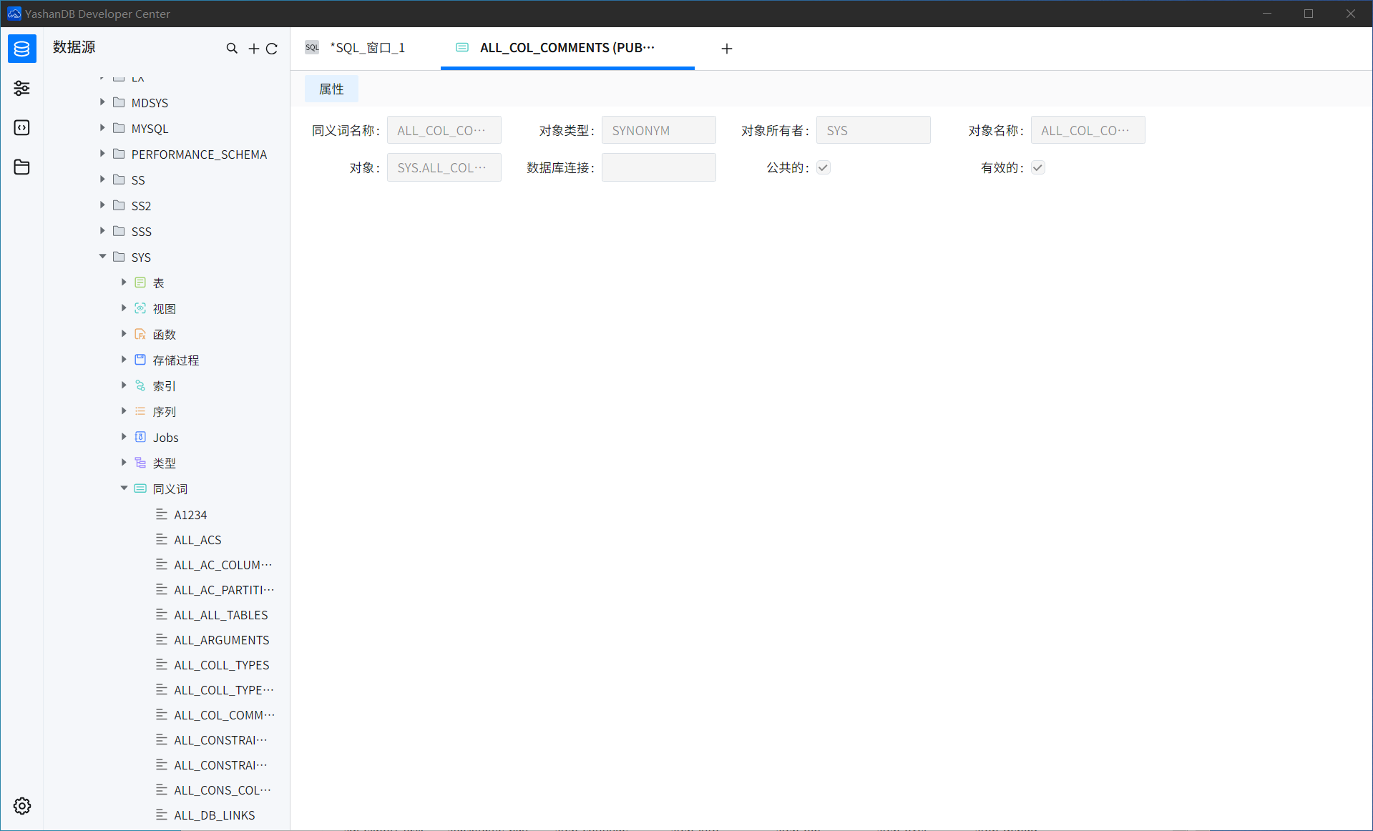Toggle the 有效的 checkbox
This screenshot has height=831, width=1373.
[x=1038, y=167]
